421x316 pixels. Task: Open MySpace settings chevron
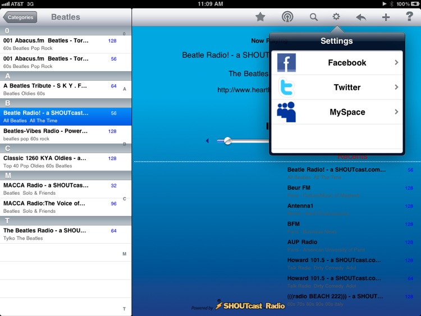click(396, 112)
